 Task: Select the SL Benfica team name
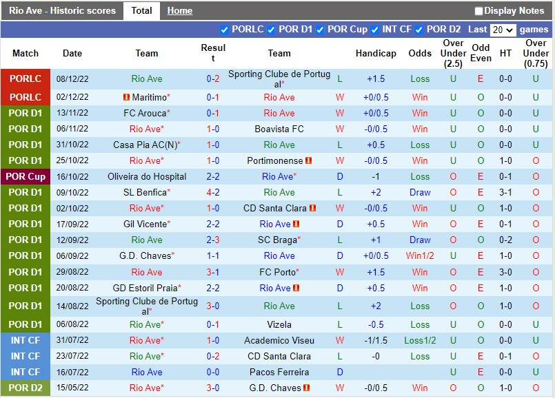pyautogui.click(x=145, y=192)
